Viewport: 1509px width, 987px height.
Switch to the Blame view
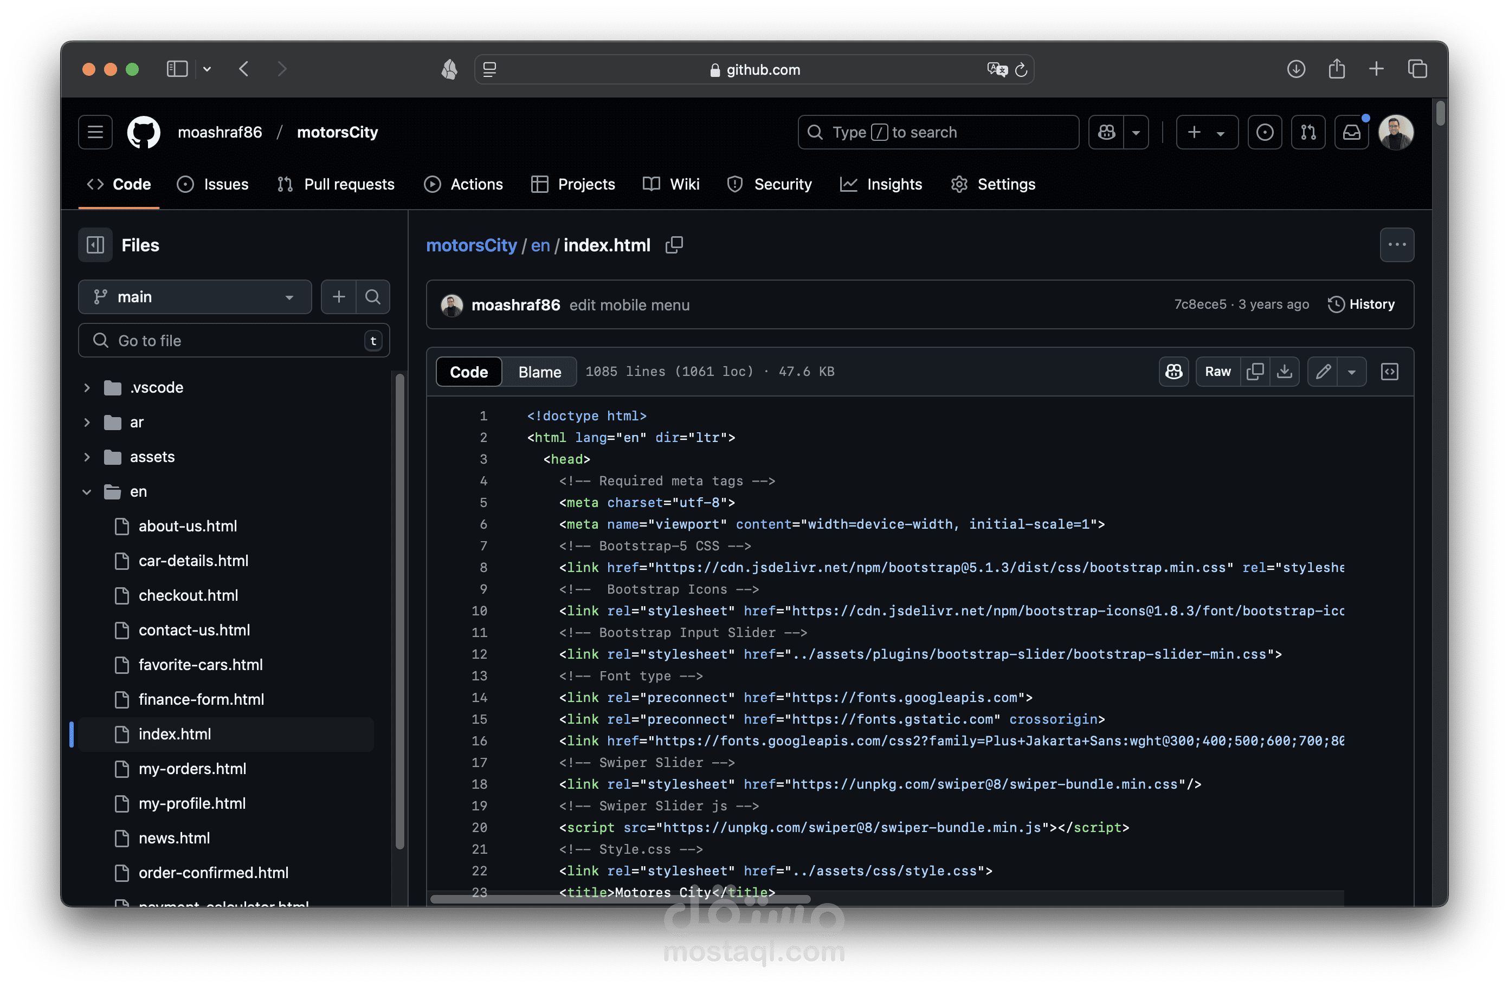pyautogui.click(x=539, y=372)
